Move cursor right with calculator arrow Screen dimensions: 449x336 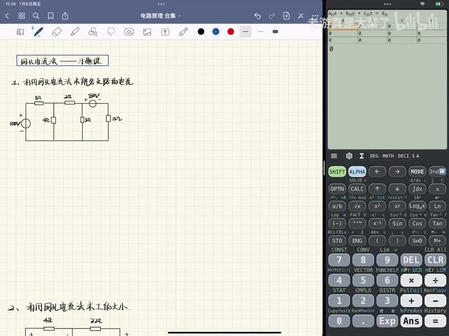[397, 172]
